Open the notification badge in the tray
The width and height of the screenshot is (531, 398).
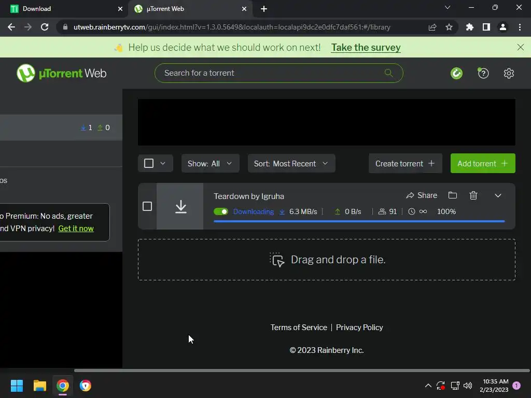coord(516,385)
